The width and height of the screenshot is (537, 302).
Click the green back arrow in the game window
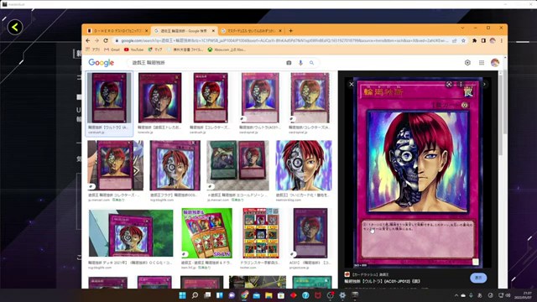click(15, 27)
